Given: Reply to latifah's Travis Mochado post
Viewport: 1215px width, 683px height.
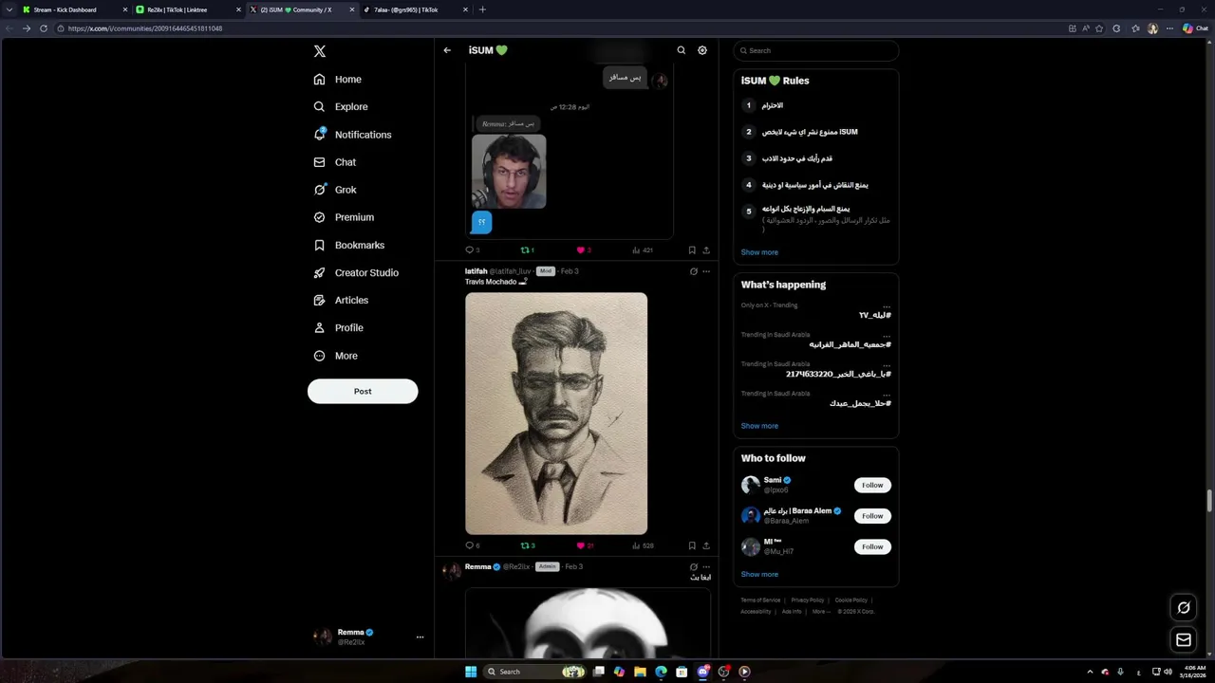Looking at the screenshot, I should pyautogui.click(x=472, y=545).
